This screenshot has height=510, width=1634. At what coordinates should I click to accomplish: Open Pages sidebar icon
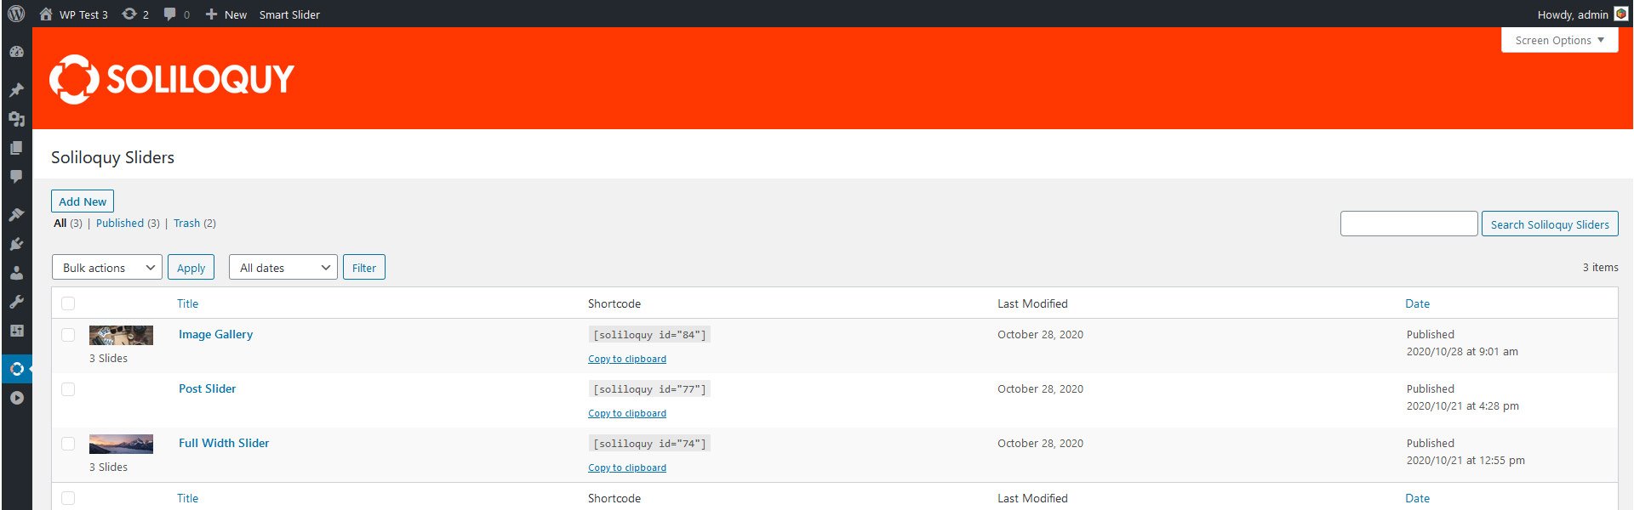pyautogui.click(x=16, y=148)
